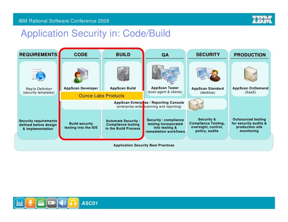Click 'Automate Security / Compliance testing' description

pos(123,124)
